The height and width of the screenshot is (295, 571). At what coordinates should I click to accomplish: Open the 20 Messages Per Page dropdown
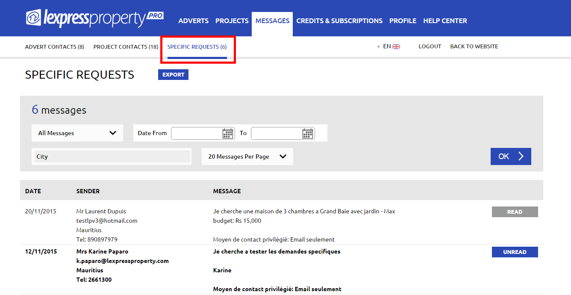247,156
